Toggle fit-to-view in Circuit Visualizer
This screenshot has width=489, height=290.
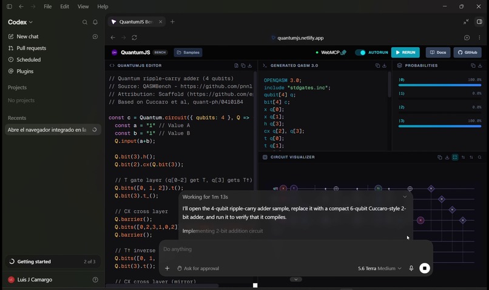[x=455, y=157]
